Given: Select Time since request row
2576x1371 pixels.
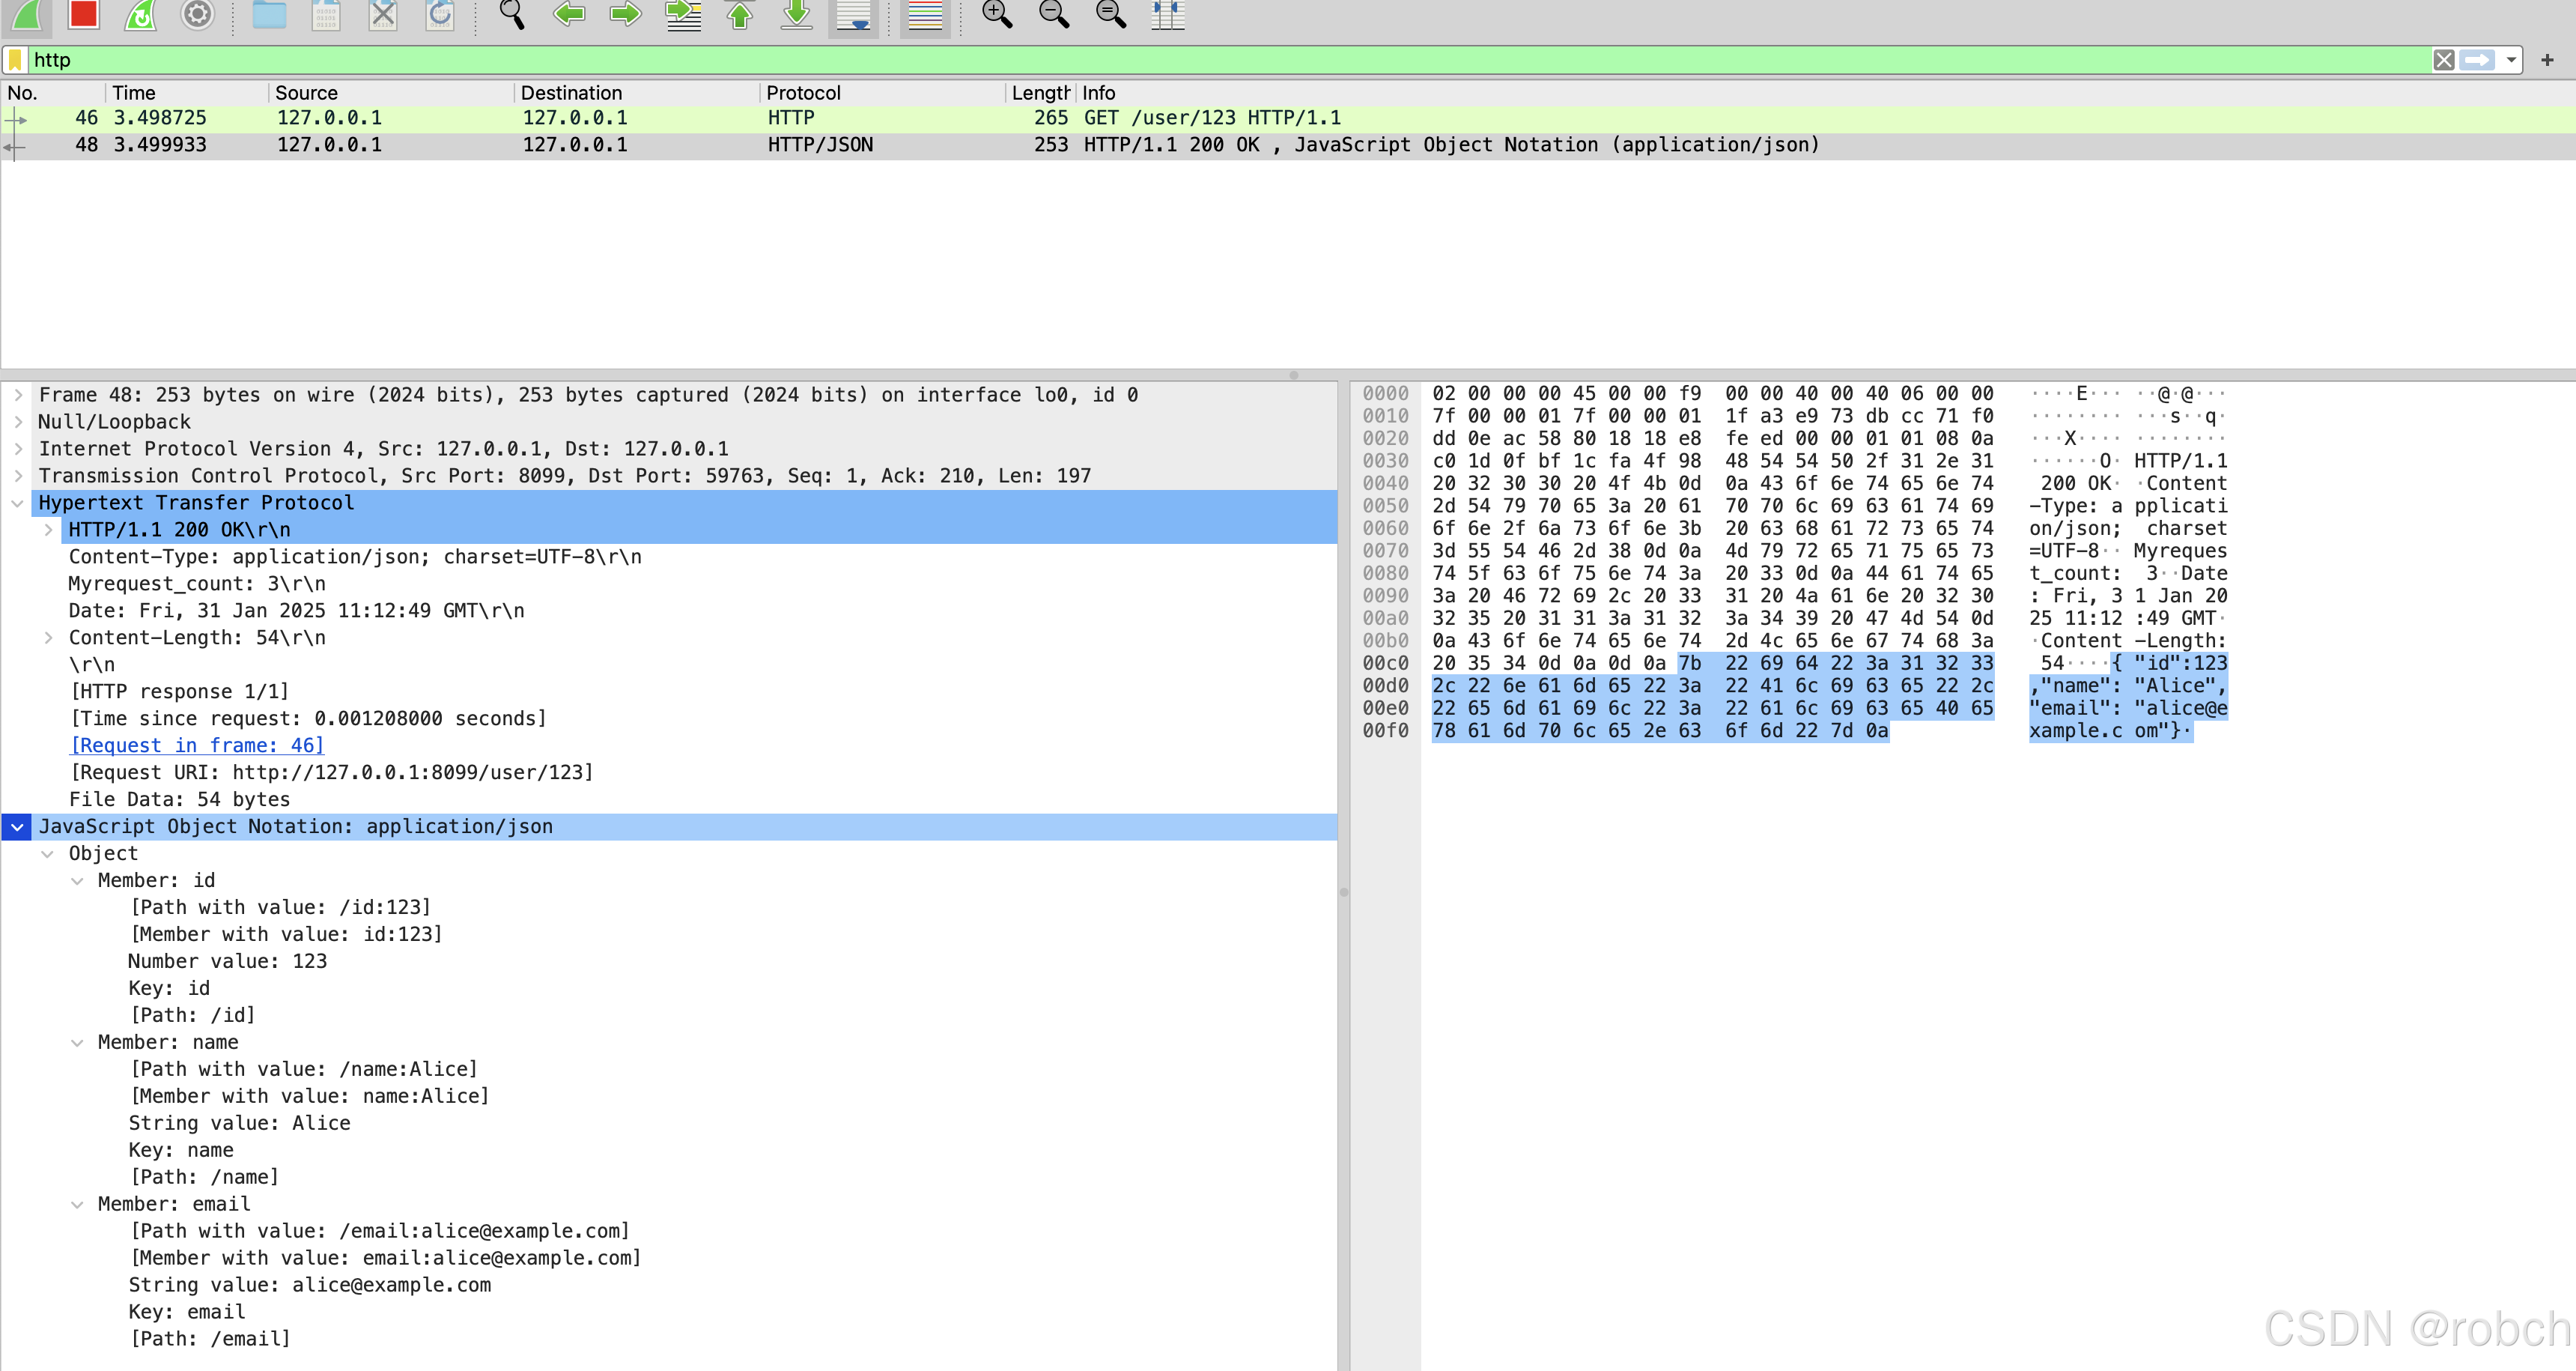Looking at the screenshot, I should 669,719.
